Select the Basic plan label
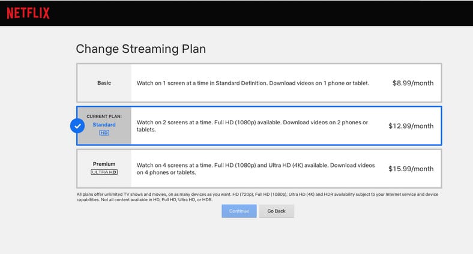The image size is (473, 254). [x=104, y=83]
